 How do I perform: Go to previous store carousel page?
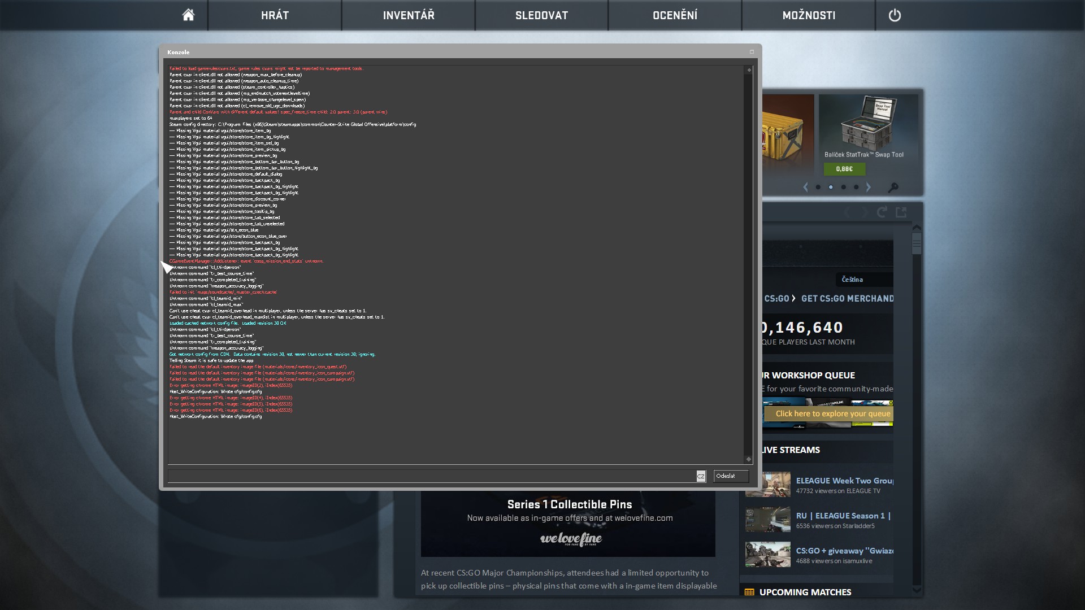pos(806,187)
